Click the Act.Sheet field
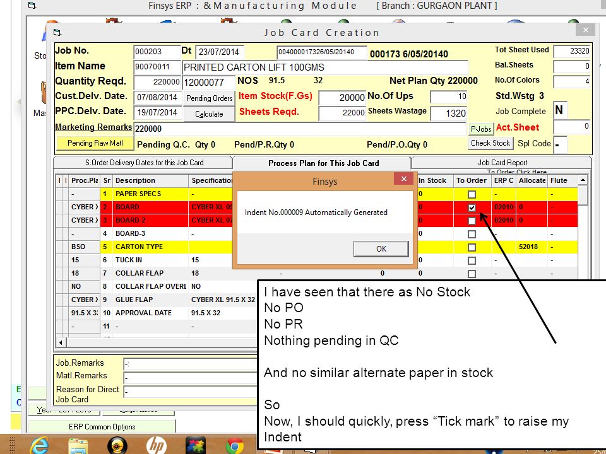This screenshot has height=454, width=606. 572,127
